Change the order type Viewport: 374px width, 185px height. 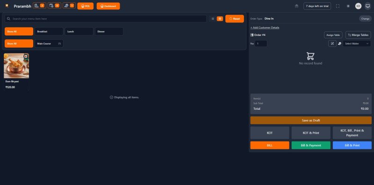click(365, 19)
